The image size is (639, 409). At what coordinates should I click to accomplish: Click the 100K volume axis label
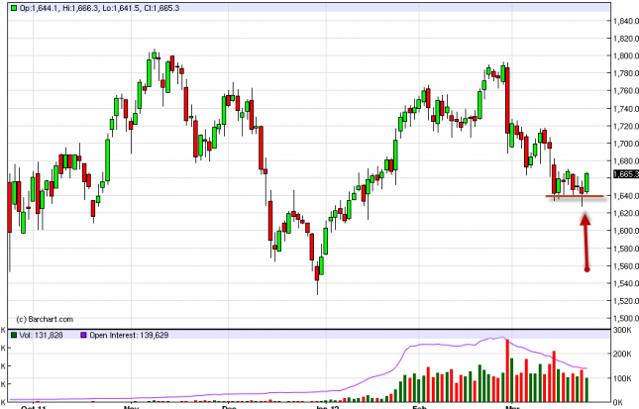[624, 378]
